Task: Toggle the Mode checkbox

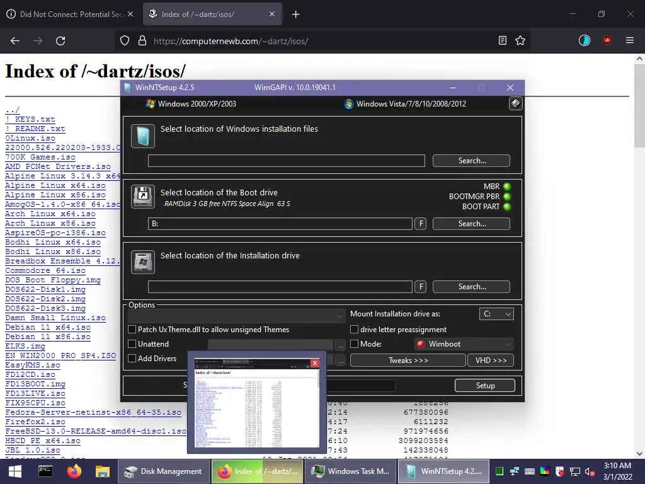Action: [354, 343]
